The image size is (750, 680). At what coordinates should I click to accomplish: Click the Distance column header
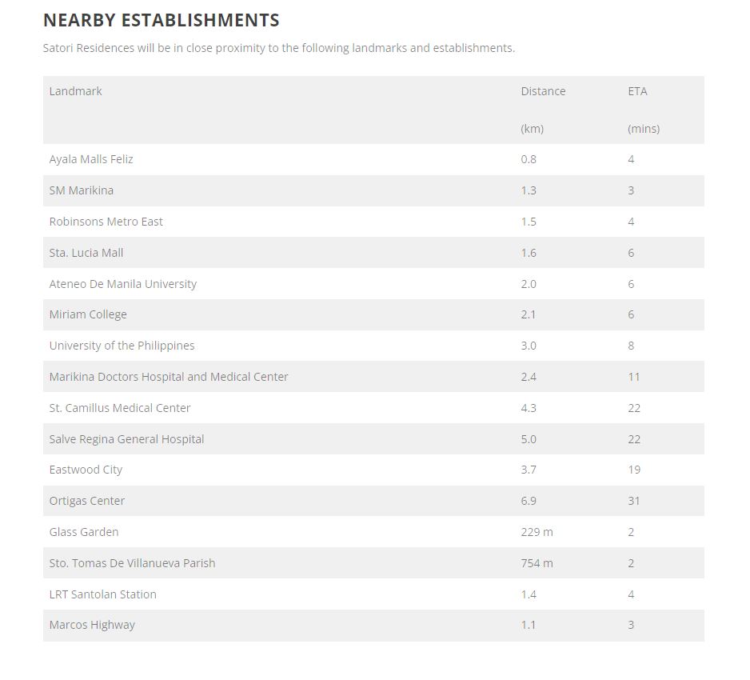coord(543,91)
